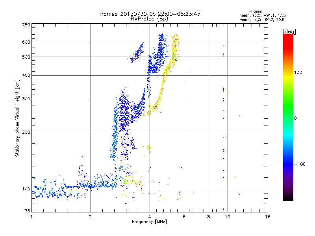Click the y-axis tick label "75"

28,211
